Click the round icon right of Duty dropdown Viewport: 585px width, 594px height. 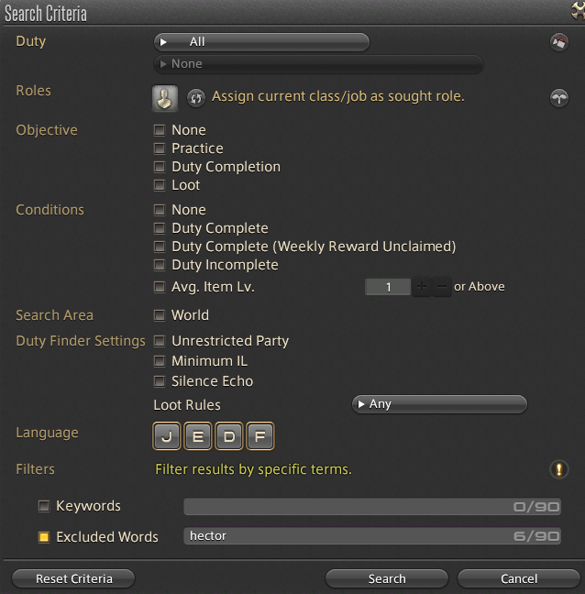coord(558,42)
